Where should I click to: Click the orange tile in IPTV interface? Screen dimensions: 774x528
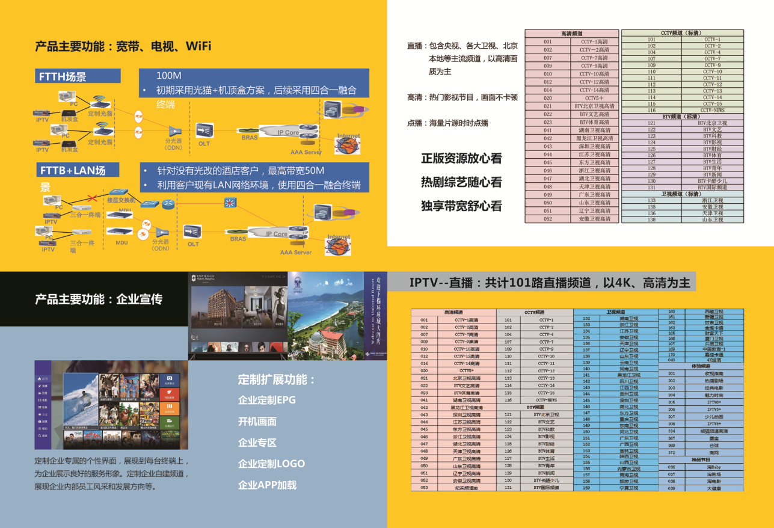pyautogui.click(x=170, y=408)
